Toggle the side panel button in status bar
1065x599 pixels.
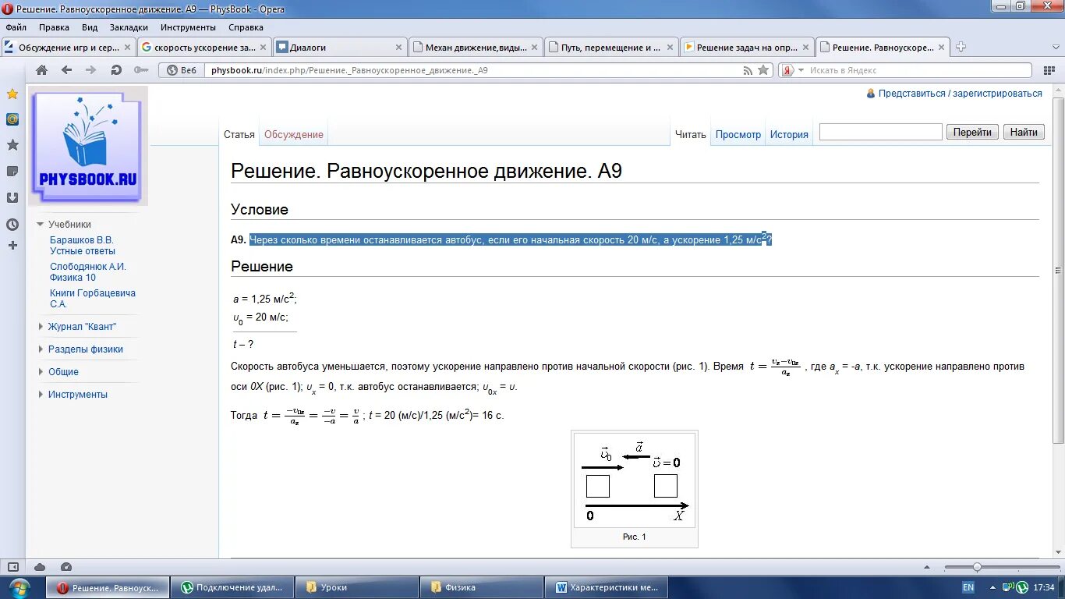pos(12,567)
